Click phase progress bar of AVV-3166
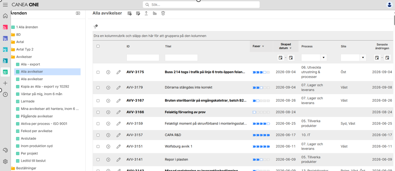 261,112
